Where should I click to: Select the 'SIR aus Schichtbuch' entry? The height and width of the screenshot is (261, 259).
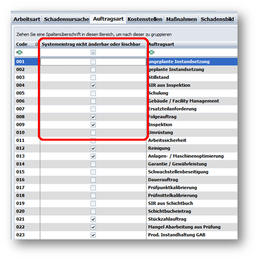192,203
